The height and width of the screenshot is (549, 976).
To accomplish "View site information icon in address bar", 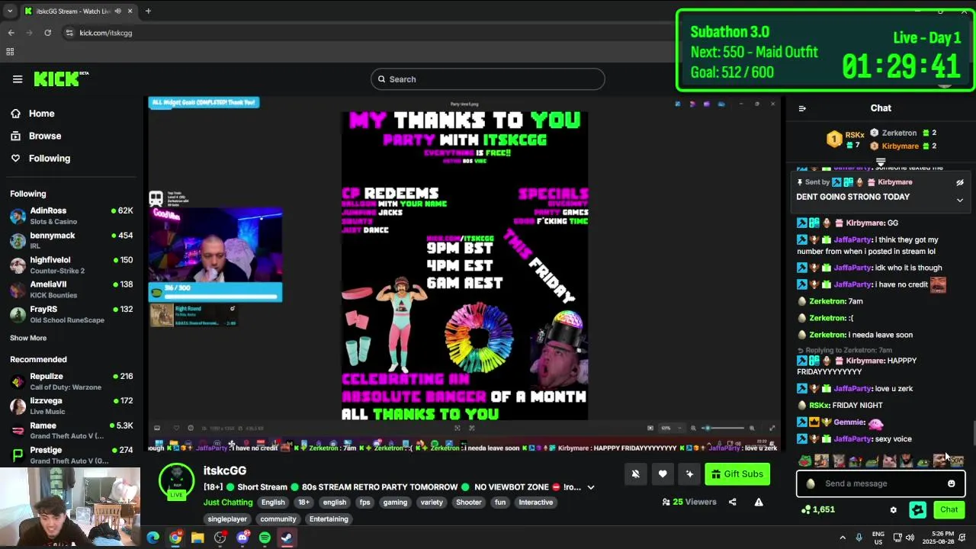I will click(x=69, y=33).
